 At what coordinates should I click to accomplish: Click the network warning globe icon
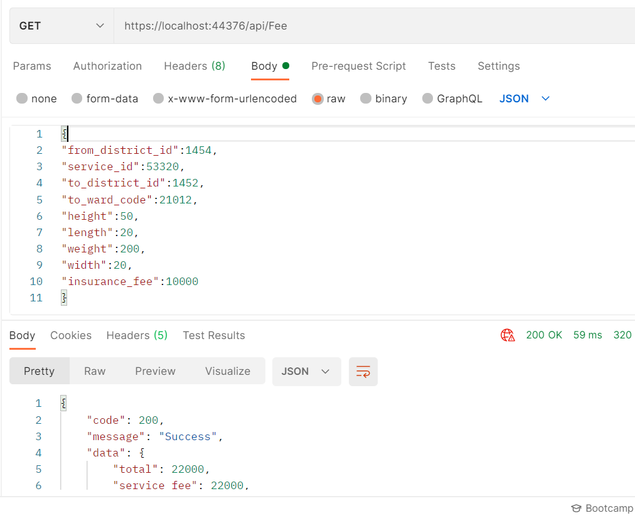508,335
